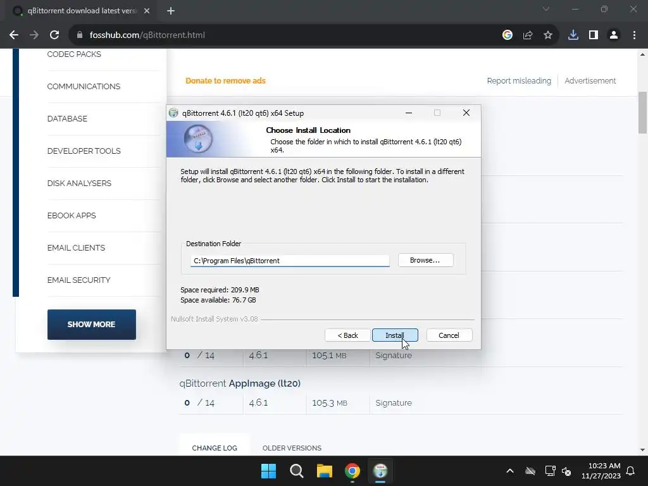Switch to CHANGE LOG tab
This screenshot has height=486, width=648.
point(215,448)
